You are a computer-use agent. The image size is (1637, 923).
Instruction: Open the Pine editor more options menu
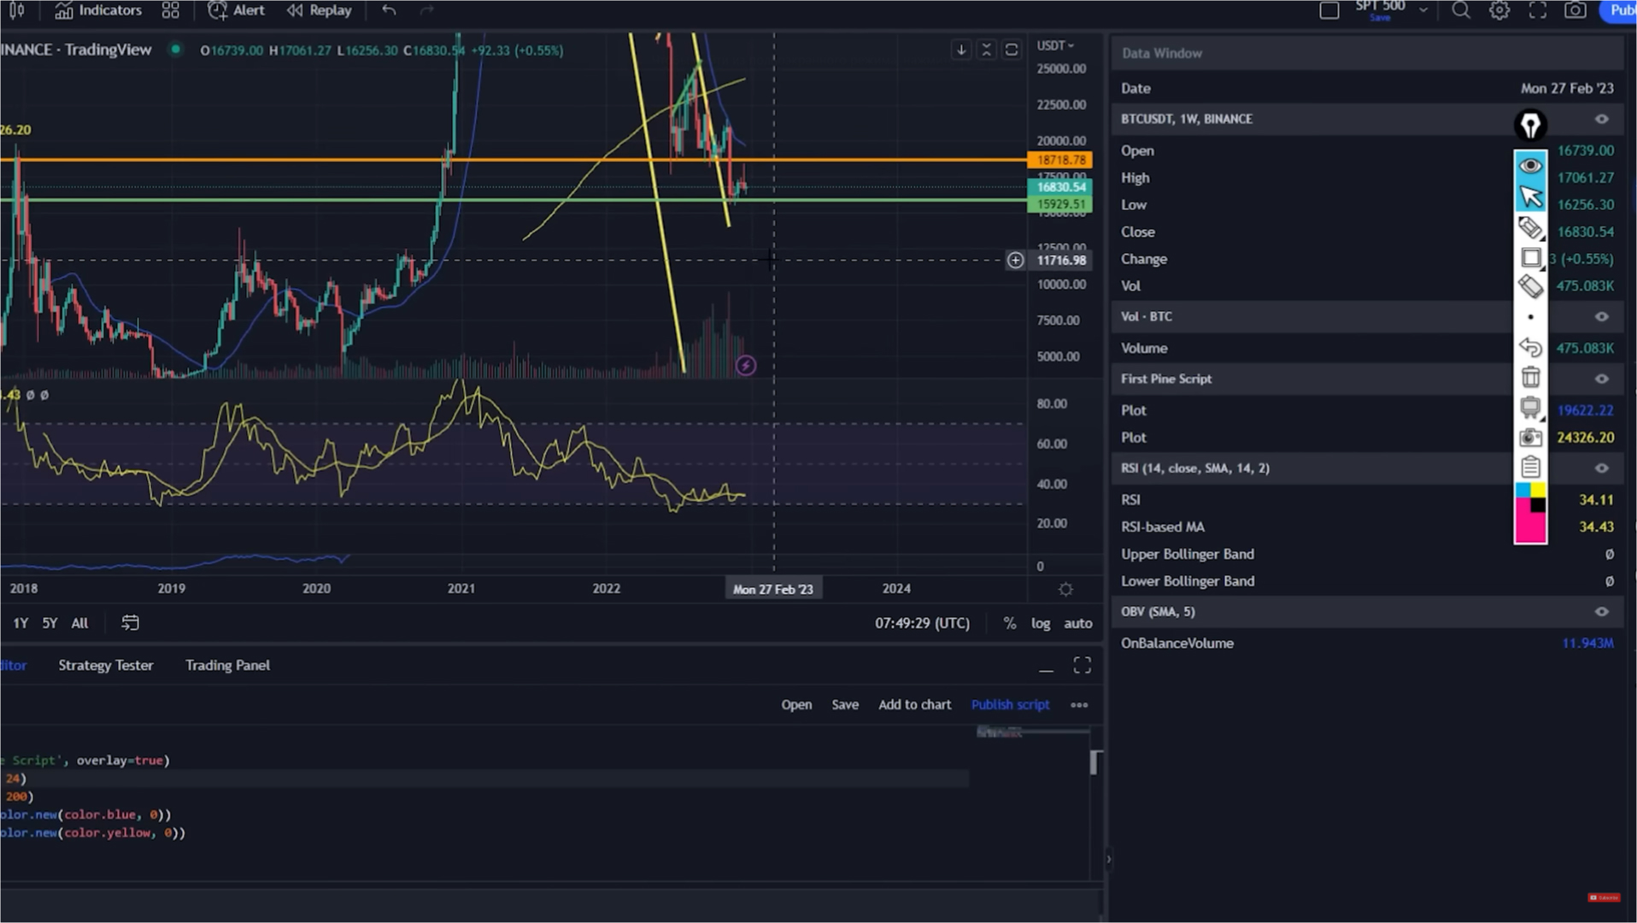point(1079,705)
